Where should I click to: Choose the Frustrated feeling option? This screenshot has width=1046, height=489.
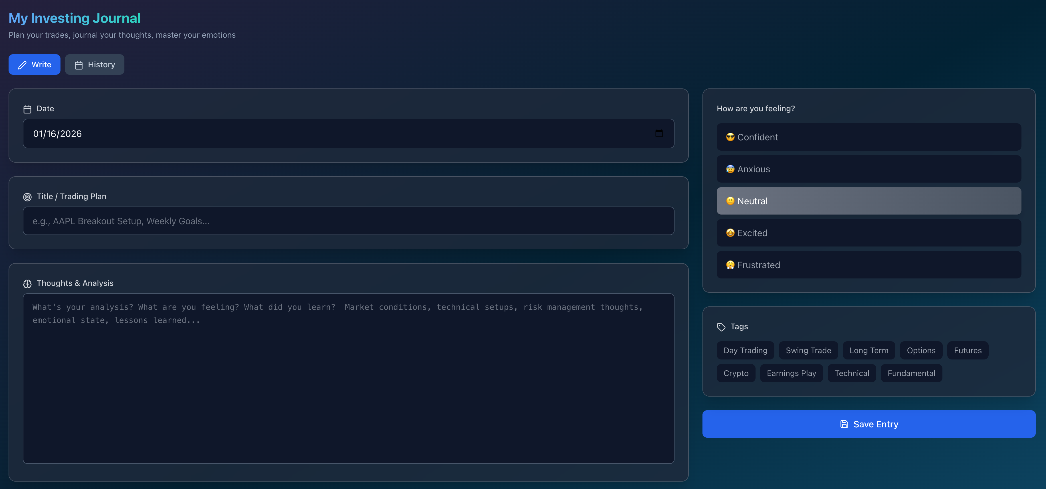(x=869, y=265)
